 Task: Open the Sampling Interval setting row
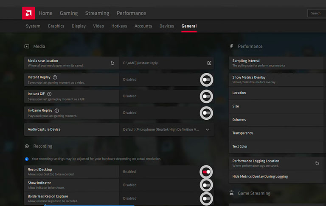click(x=276, y=63)
